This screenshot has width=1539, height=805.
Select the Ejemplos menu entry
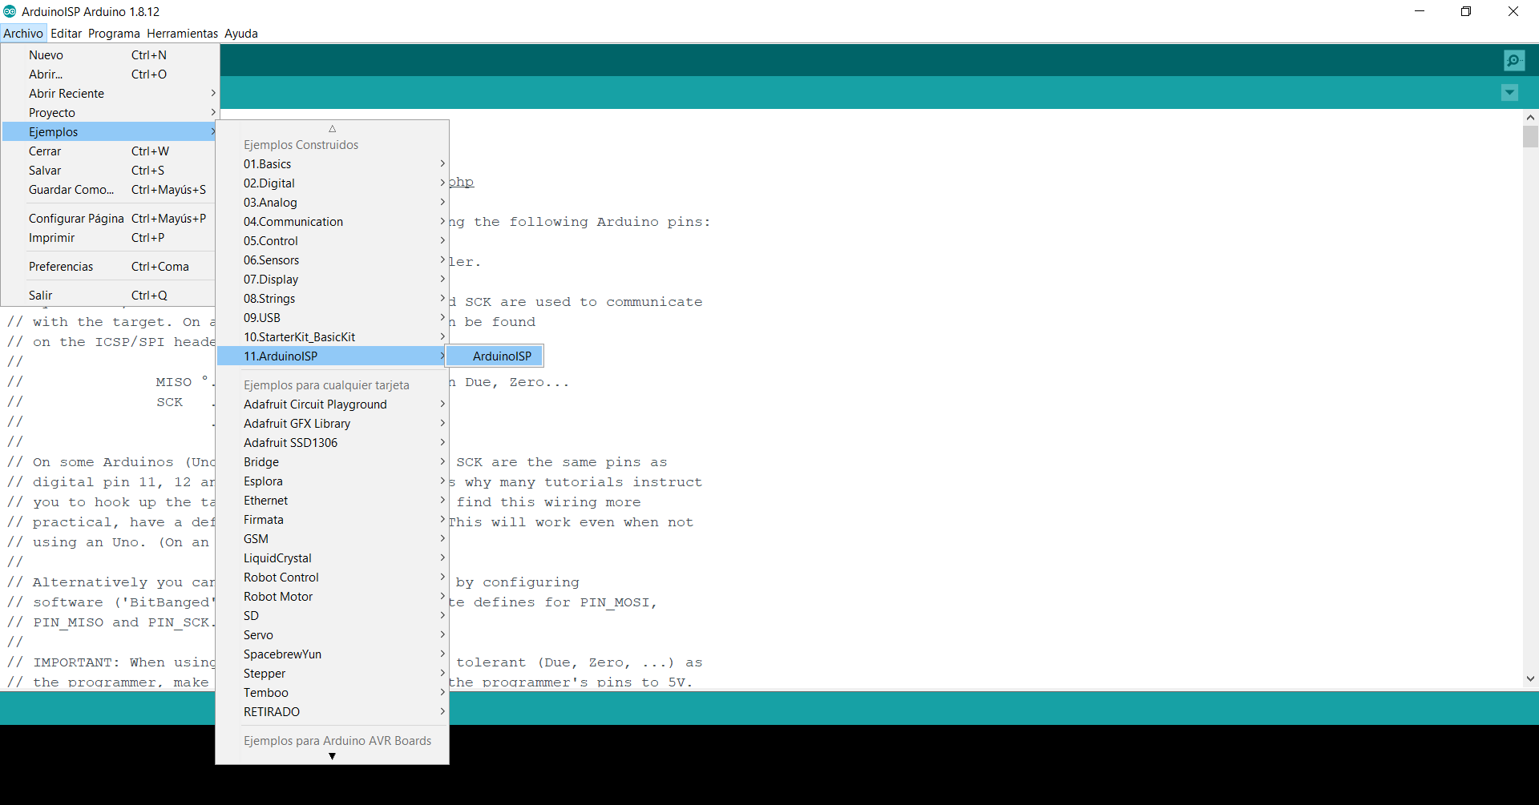(x=110, y=132)
